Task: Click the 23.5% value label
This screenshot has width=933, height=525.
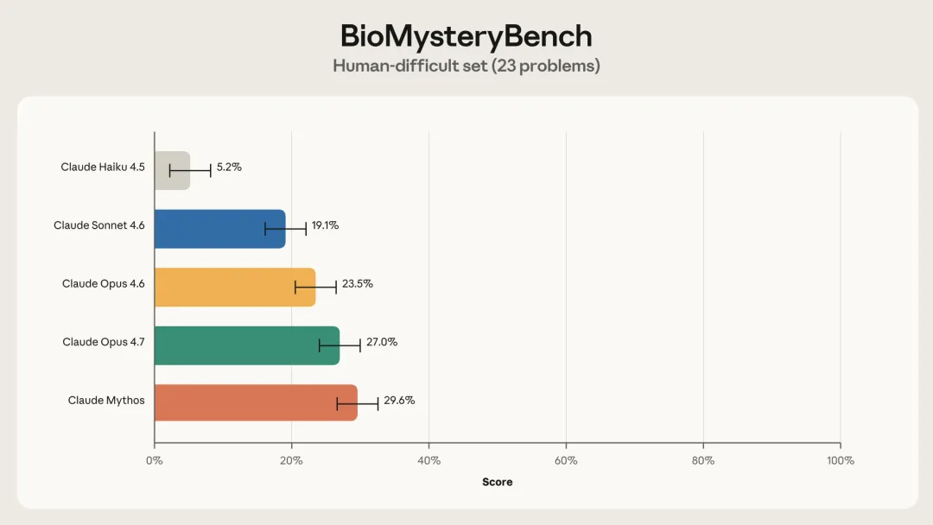Action: [358, 284]
